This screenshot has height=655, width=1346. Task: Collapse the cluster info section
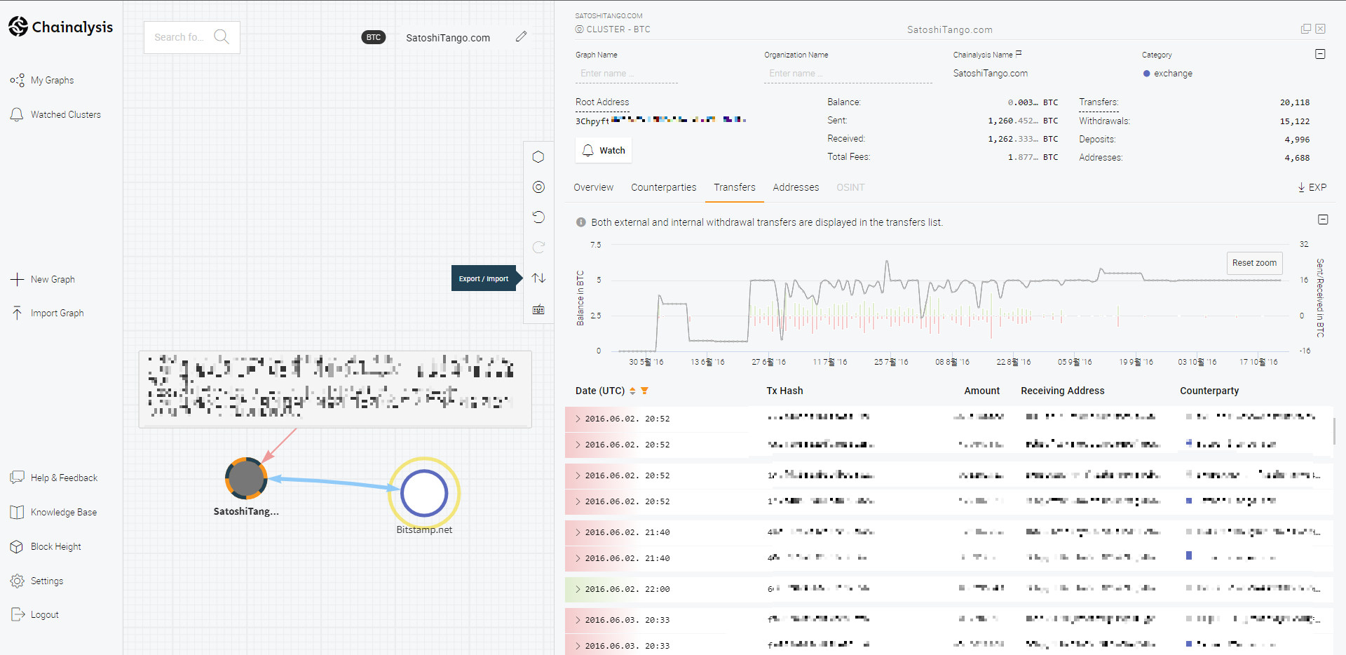click(1320, 54)
